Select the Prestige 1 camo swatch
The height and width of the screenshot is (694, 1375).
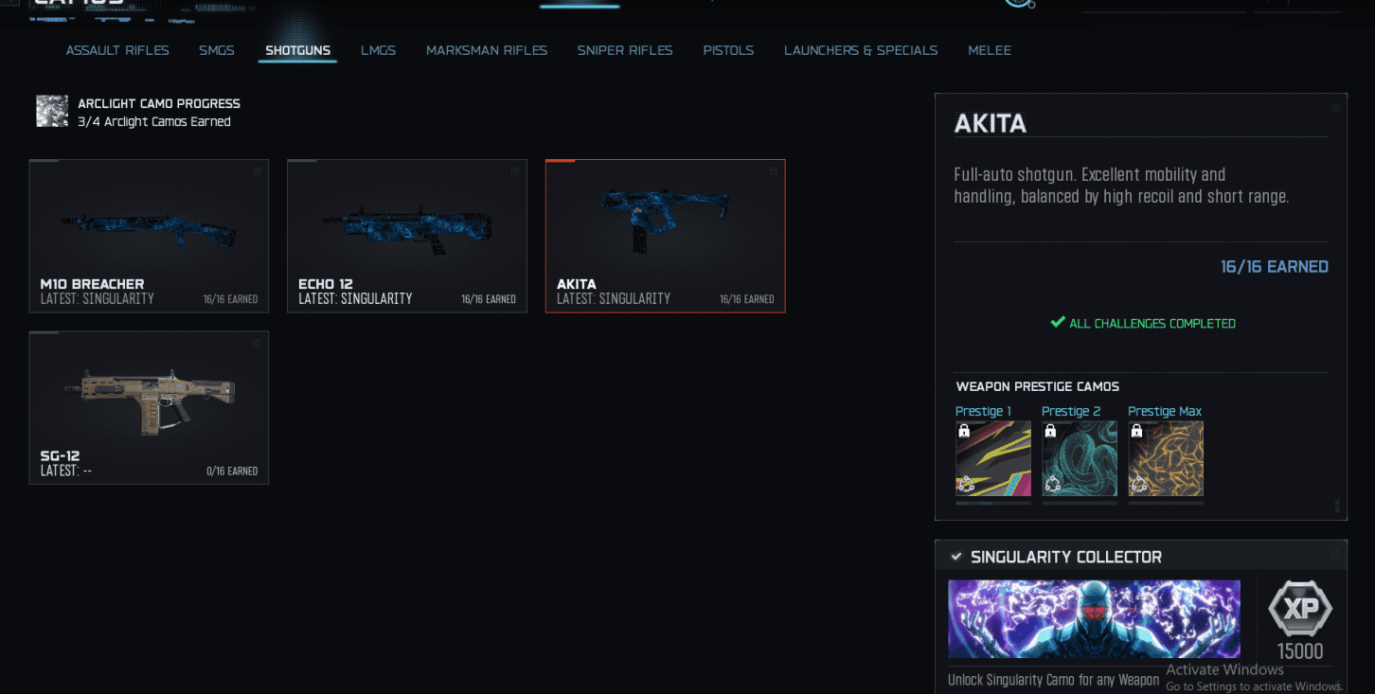[x=993, y=459]
